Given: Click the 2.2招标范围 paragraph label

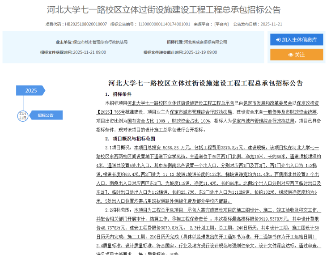Looking at the screenshot, I should pyautogui.click(x=118, y=210).
